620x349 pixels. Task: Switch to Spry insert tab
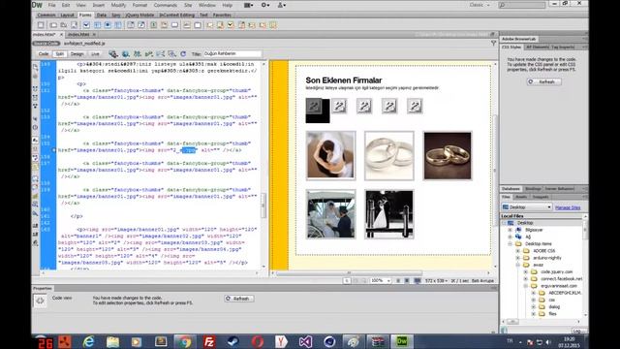[x=116, y=16]
